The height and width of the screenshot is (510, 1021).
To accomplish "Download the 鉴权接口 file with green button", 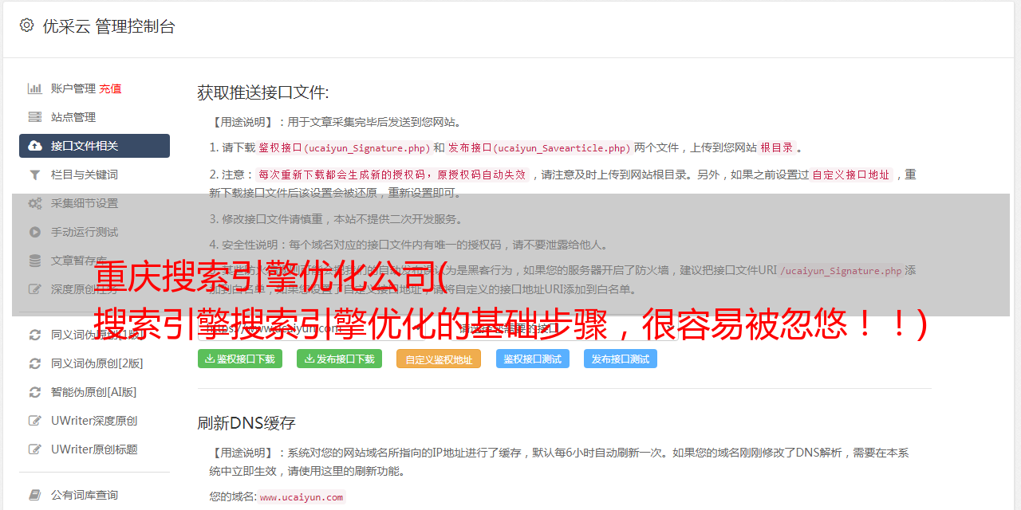I will 240,359.
